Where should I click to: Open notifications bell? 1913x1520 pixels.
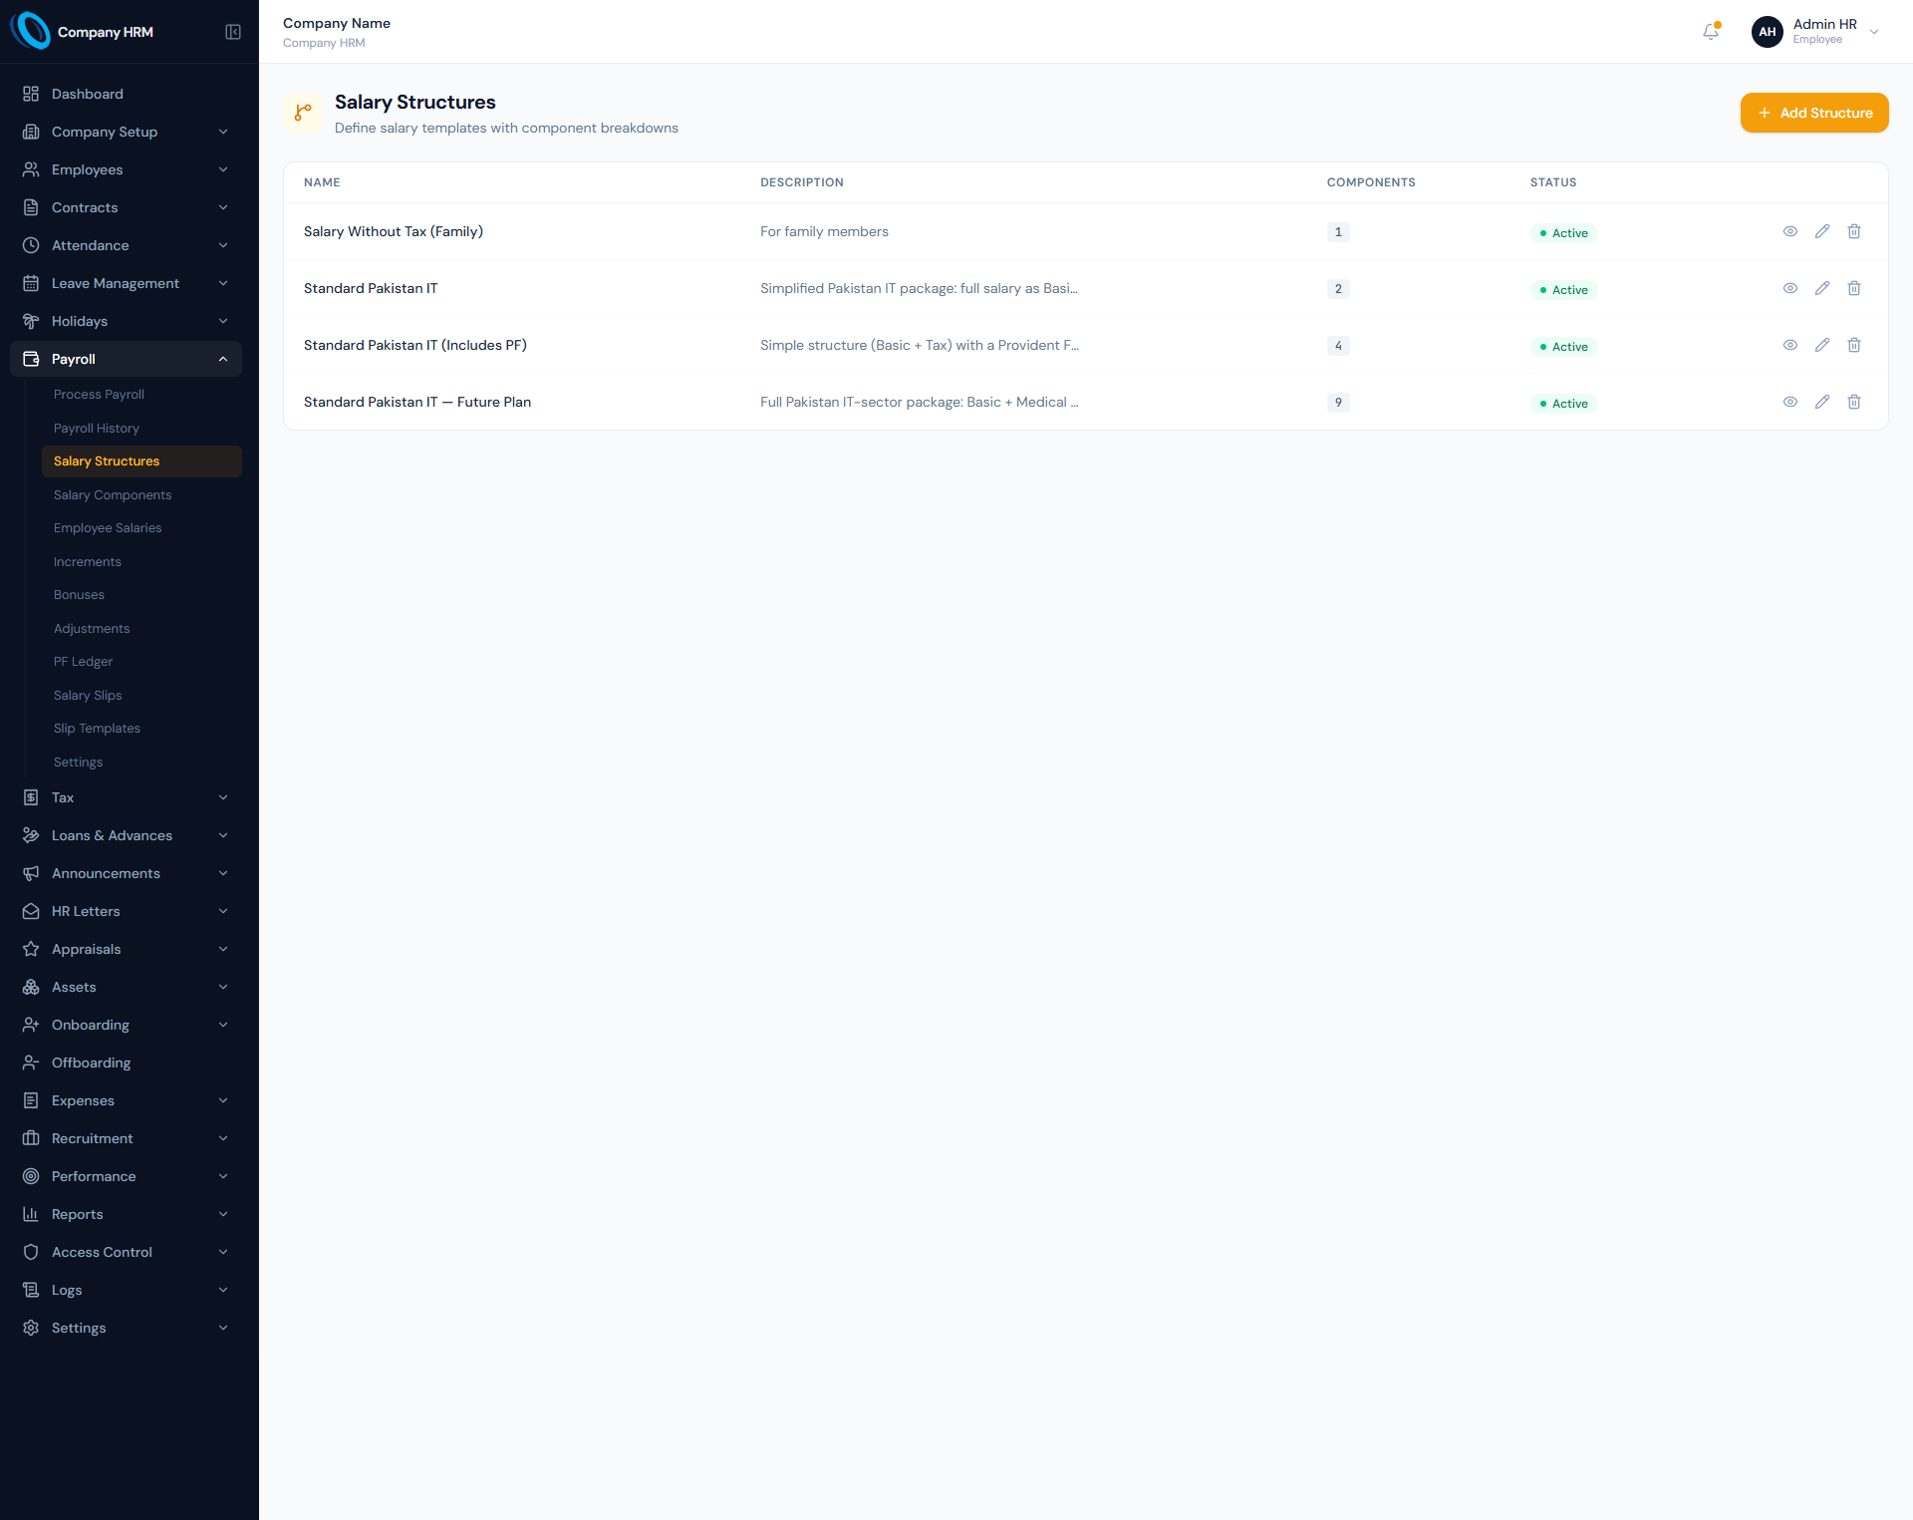click(x=1711, y=32)
